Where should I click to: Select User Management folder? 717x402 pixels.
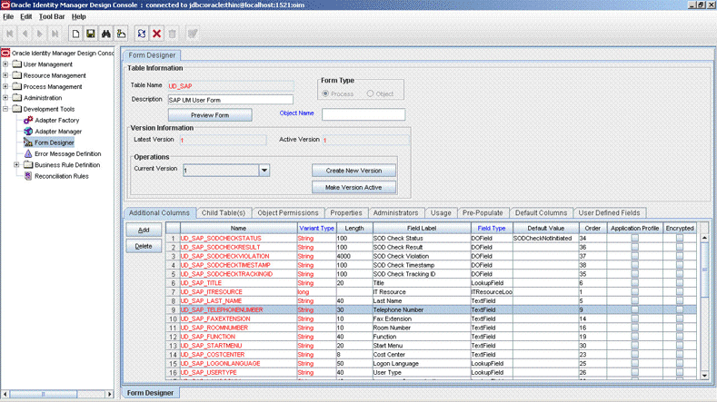pyautogui.click(x=47, y=64)
